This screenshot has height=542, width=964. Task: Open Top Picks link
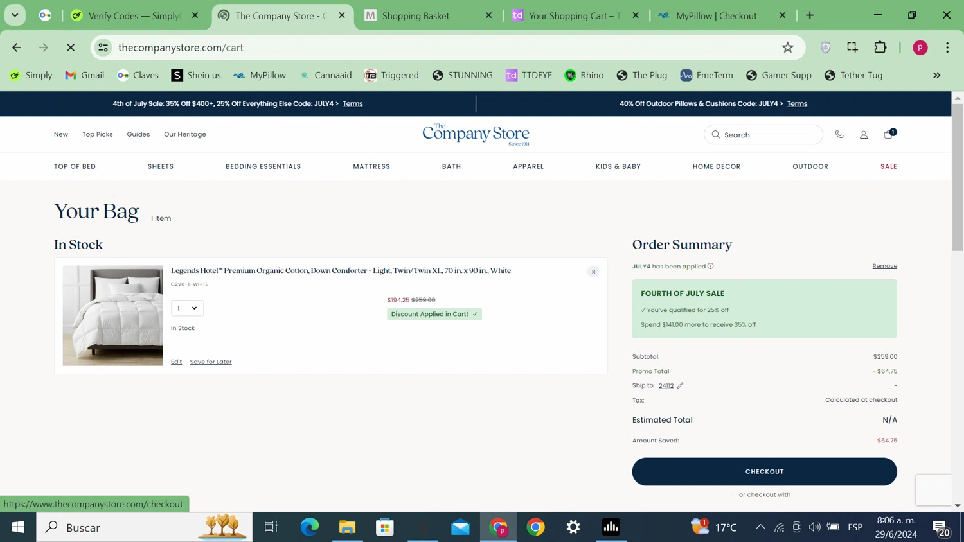click(98, 134)
